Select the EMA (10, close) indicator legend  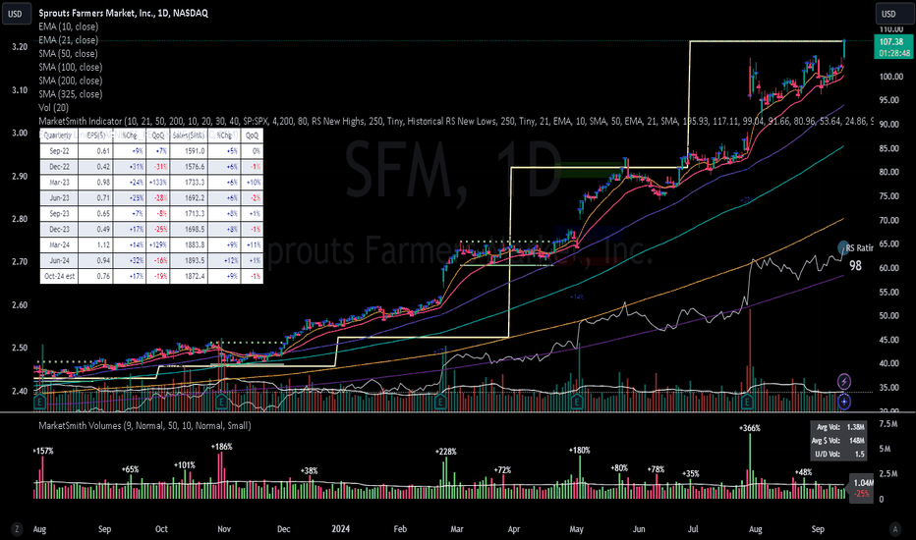pyautogui.click(x=69, y=27)
